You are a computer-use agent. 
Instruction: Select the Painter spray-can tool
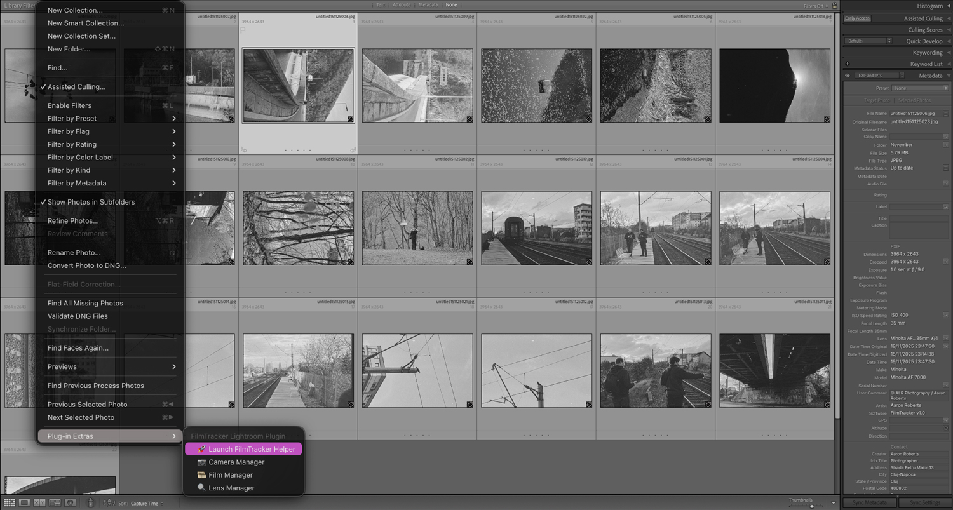pyautogui.click(x=91, y=502)
